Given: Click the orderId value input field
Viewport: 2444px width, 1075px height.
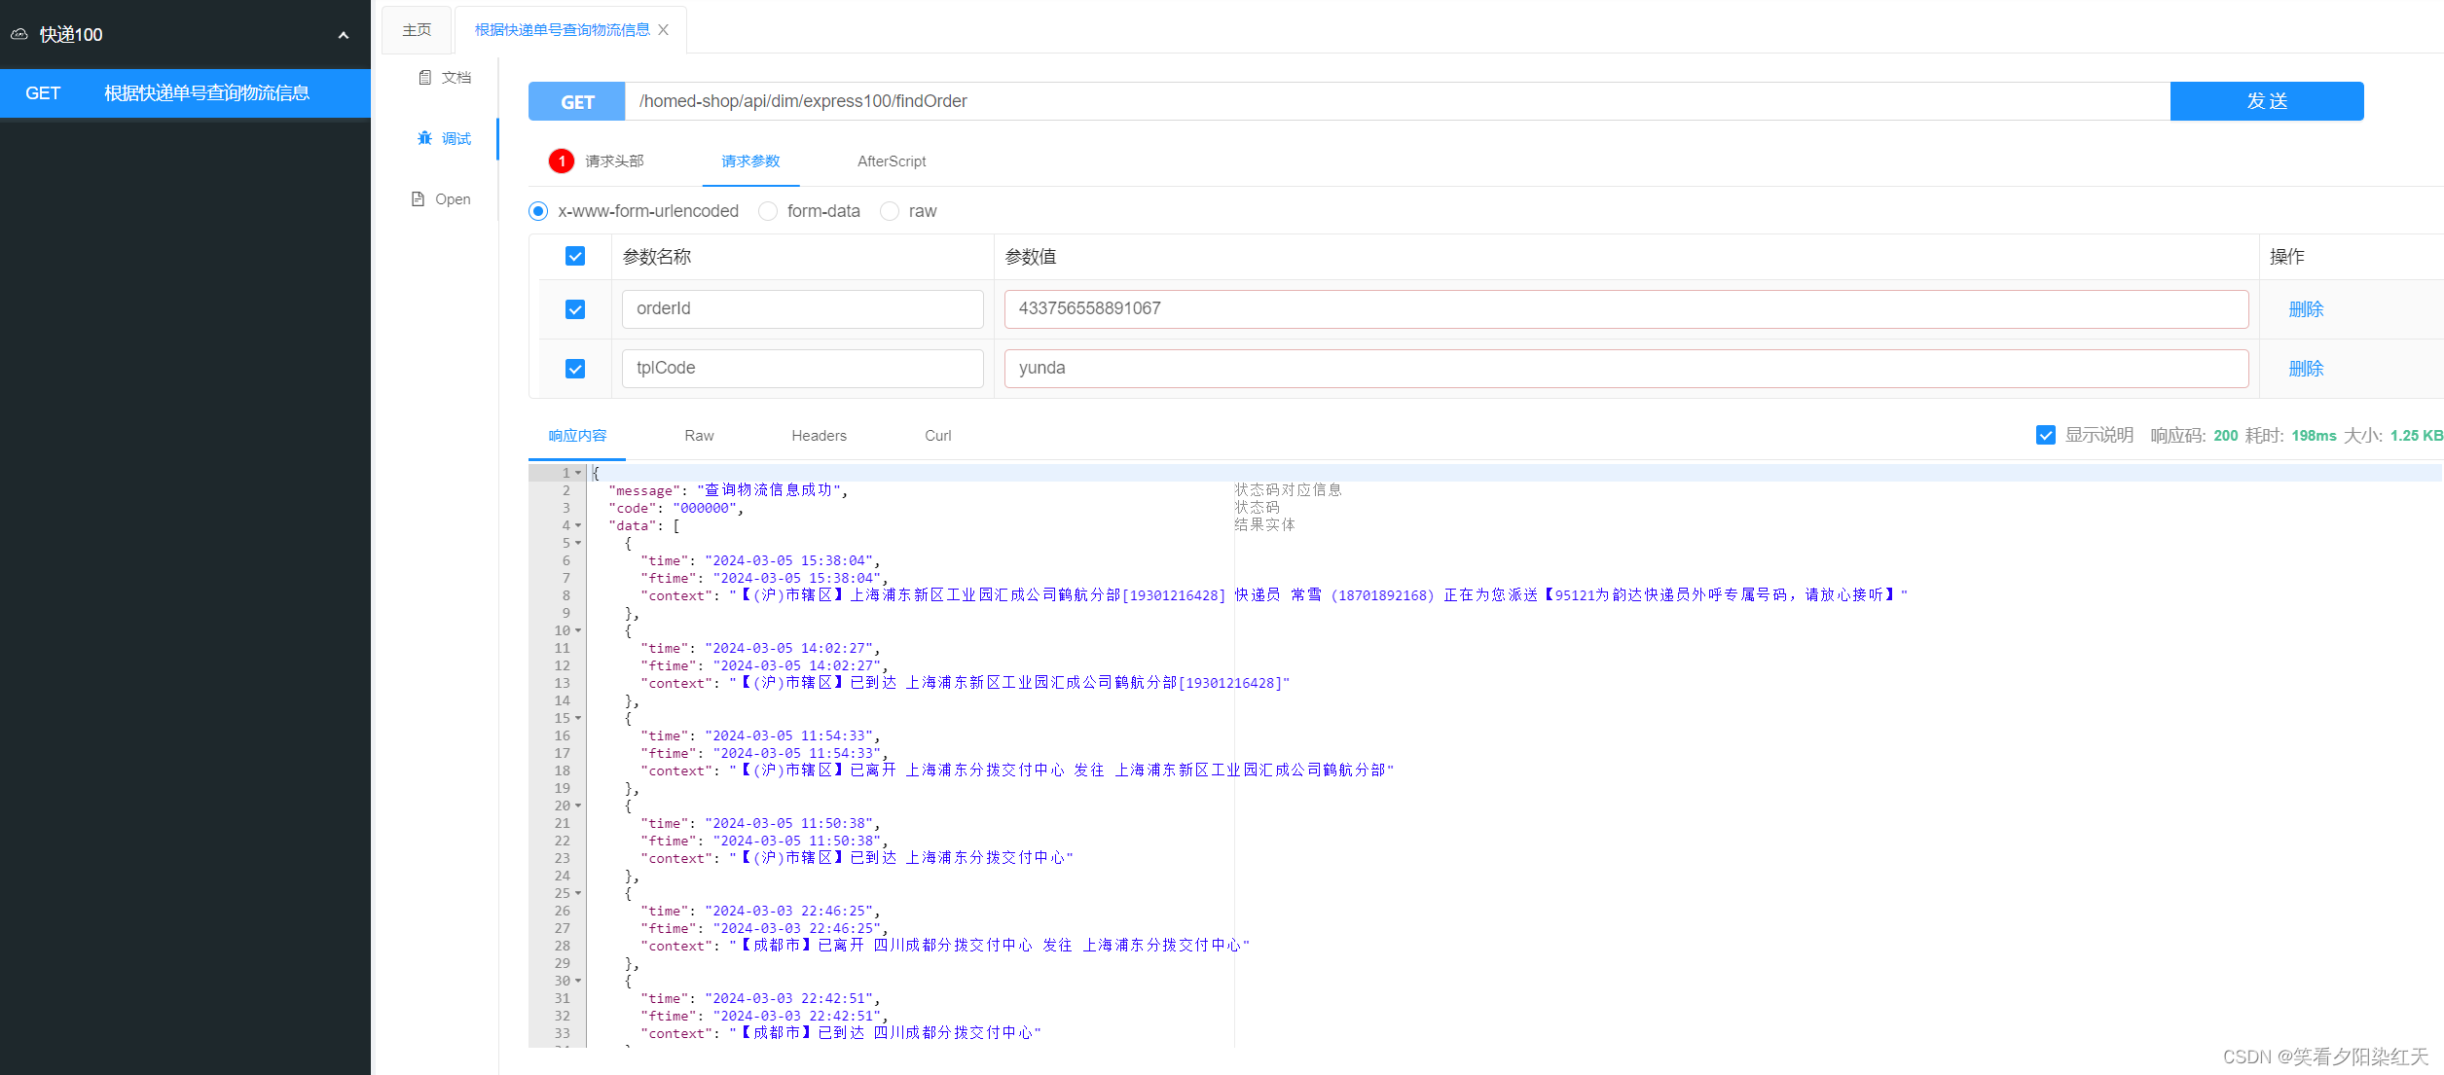Looking at the screenshot, I should point(1625,309).
